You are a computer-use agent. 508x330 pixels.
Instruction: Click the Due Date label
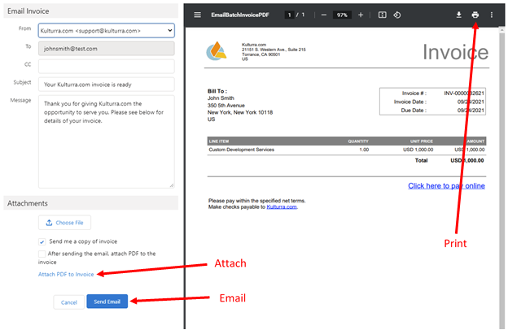pyautogui.click(x=414, y=111)
